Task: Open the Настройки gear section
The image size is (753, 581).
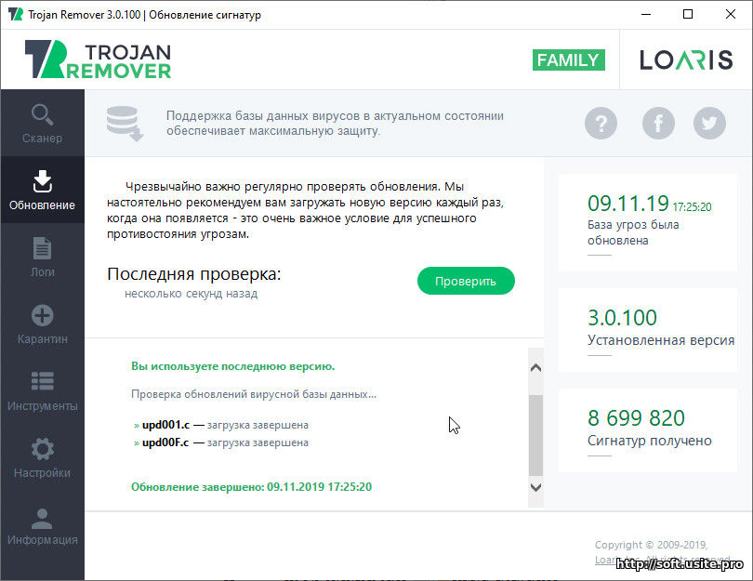Action: (42, 458)
